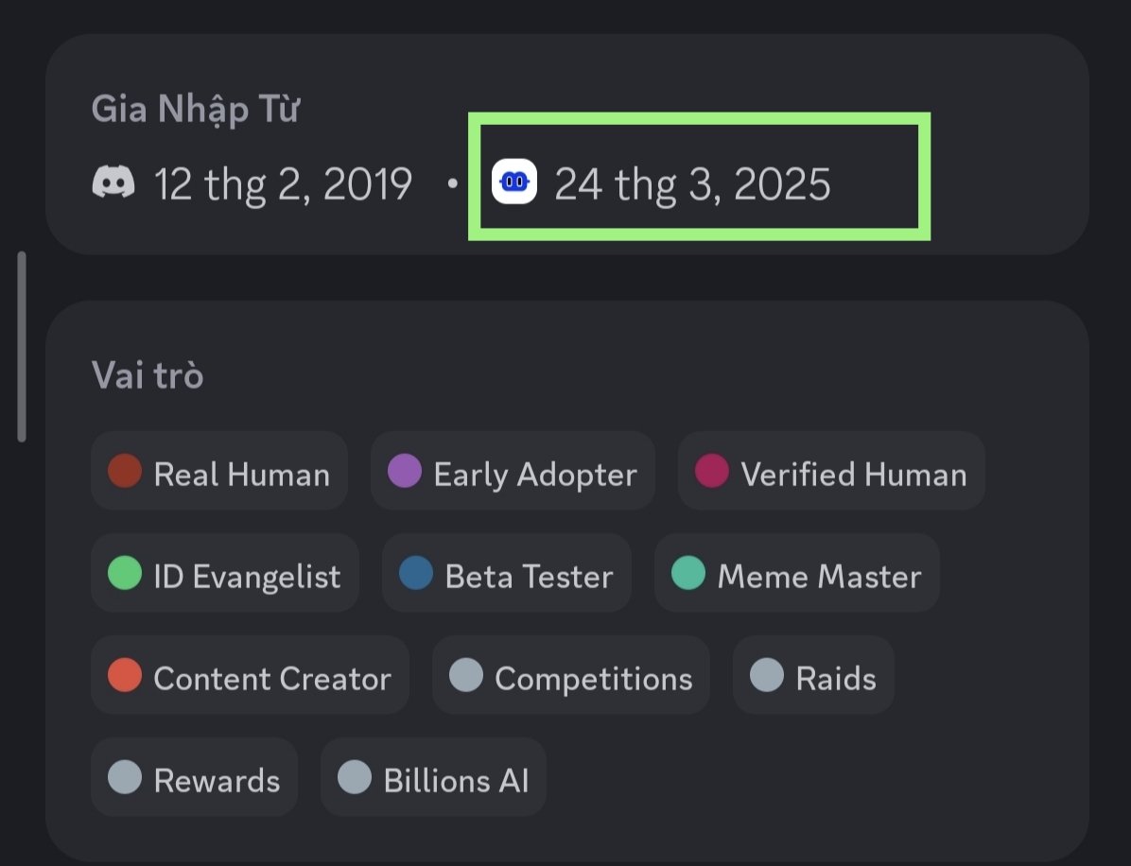The image size is (1131, 866).
Task: Click the Discord join date 12 thg 2, 2019
Action: (x=283, y=183)
